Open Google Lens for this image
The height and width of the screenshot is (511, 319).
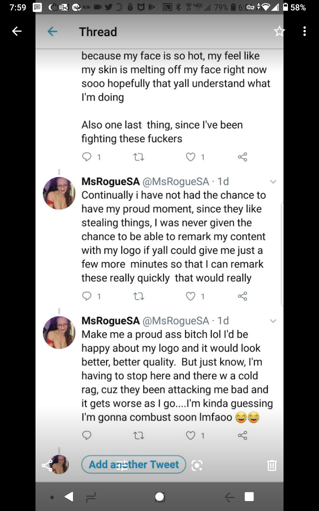(x=197, y=465)
